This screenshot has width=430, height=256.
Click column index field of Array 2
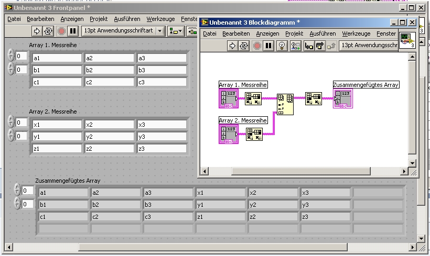pyautogui.click(x=21, y=136)
